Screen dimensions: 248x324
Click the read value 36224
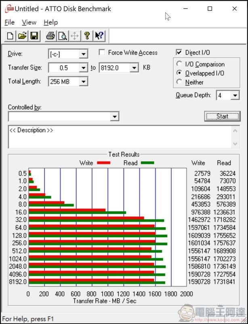227,173
